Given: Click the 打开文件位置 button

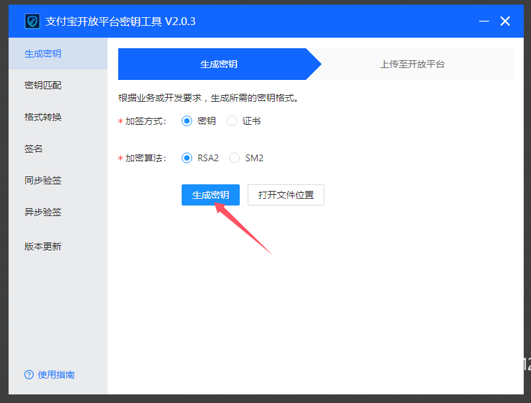Looking at the screenshot, I should 286,195.
